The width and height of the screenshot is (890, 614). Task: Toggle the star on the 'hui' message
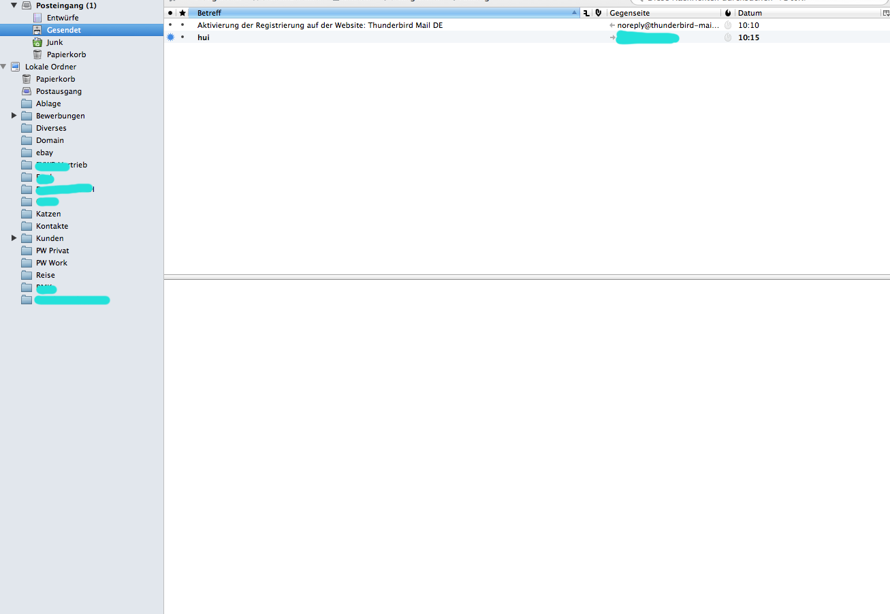(x=182, y=37)
